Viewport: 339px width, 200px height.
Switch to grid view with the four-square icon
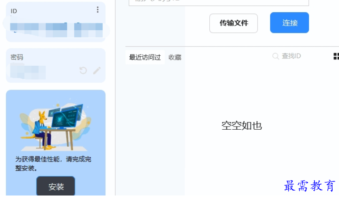pos(336,56)
